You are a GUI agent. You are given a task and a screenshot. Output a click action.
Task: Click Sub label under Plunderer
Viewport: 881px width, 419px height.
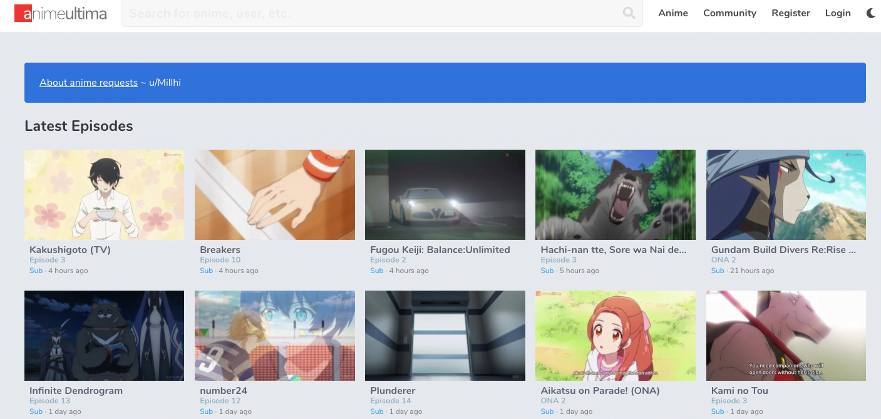[376, 411]
